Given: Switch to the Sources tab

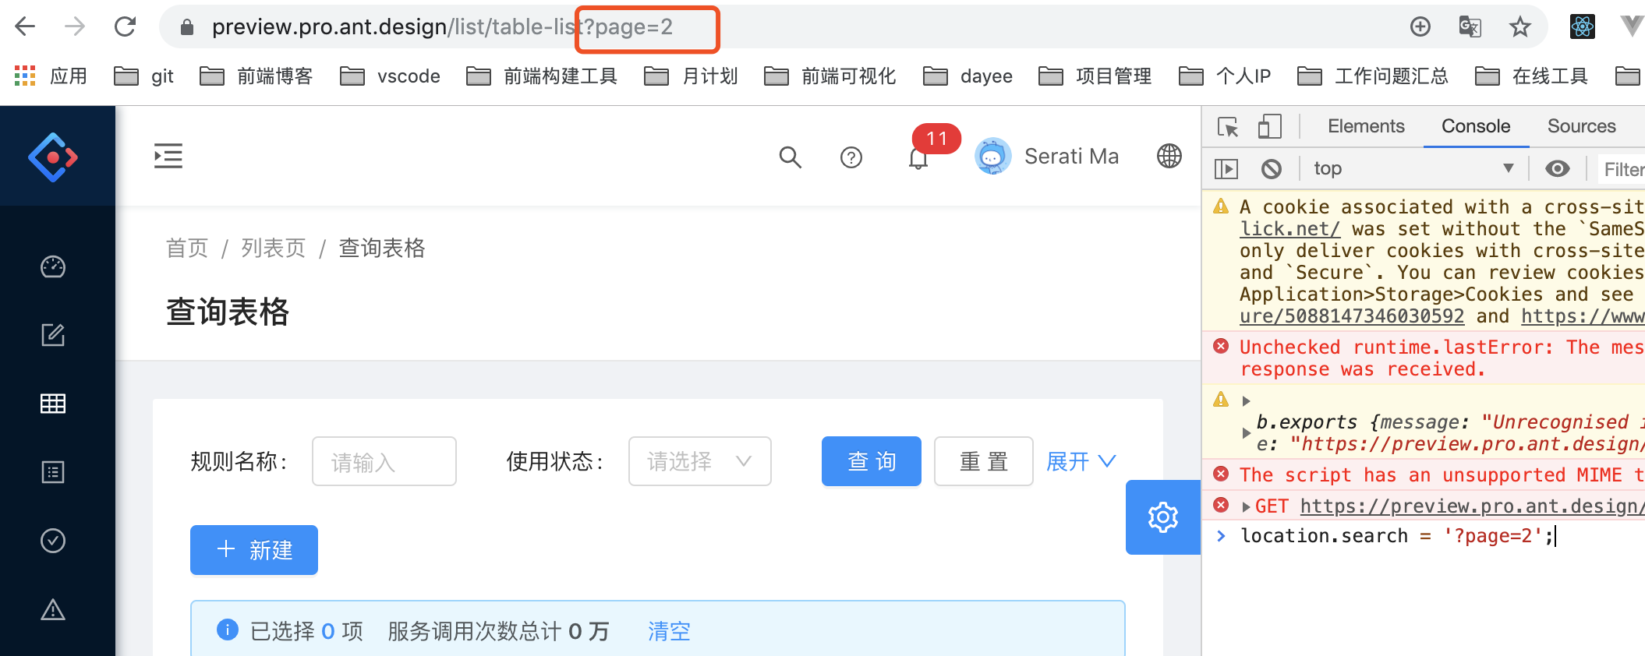Looking at the screenshot, I should [1581, 126].
